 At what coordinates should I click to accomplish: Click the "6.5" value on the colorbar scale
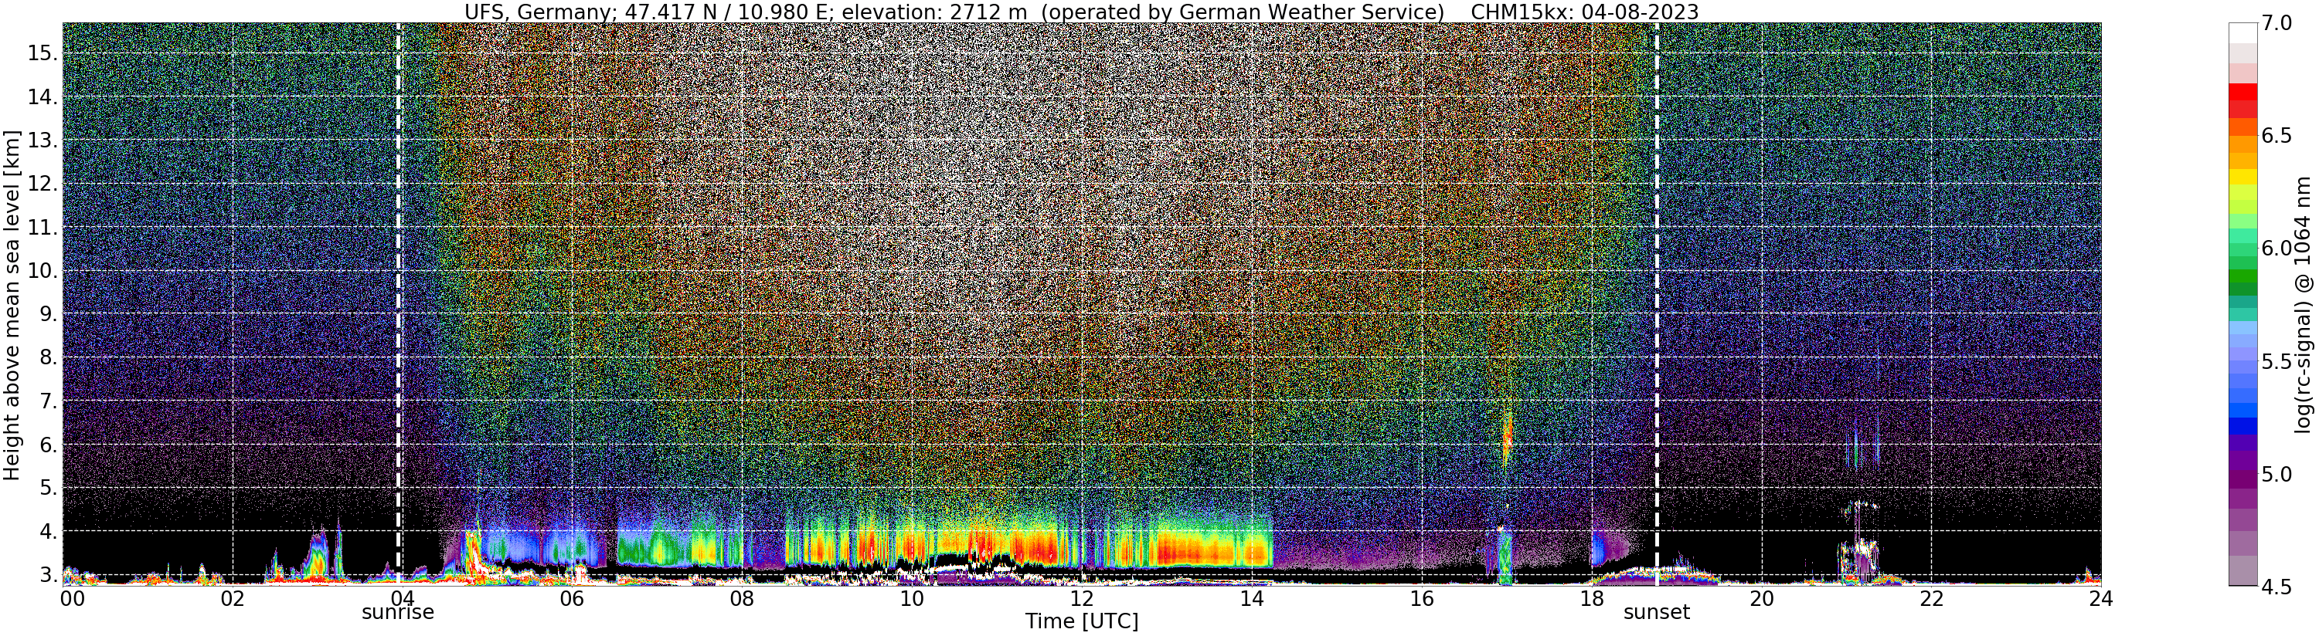[2276, 137]
